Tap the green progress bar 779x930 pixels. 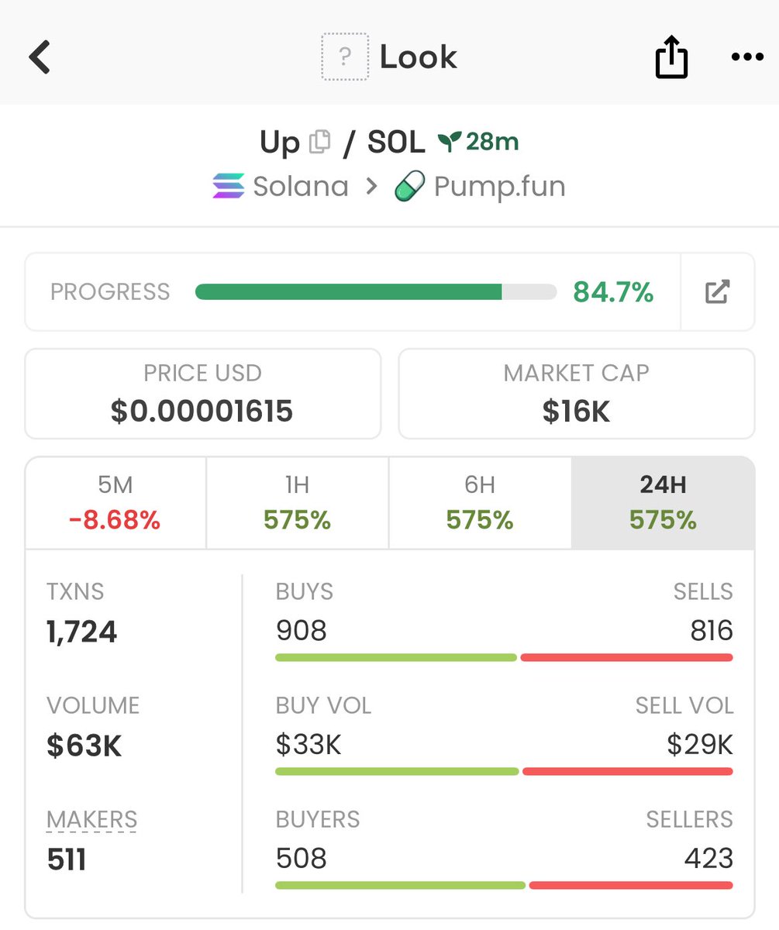[x=376, y=291]
